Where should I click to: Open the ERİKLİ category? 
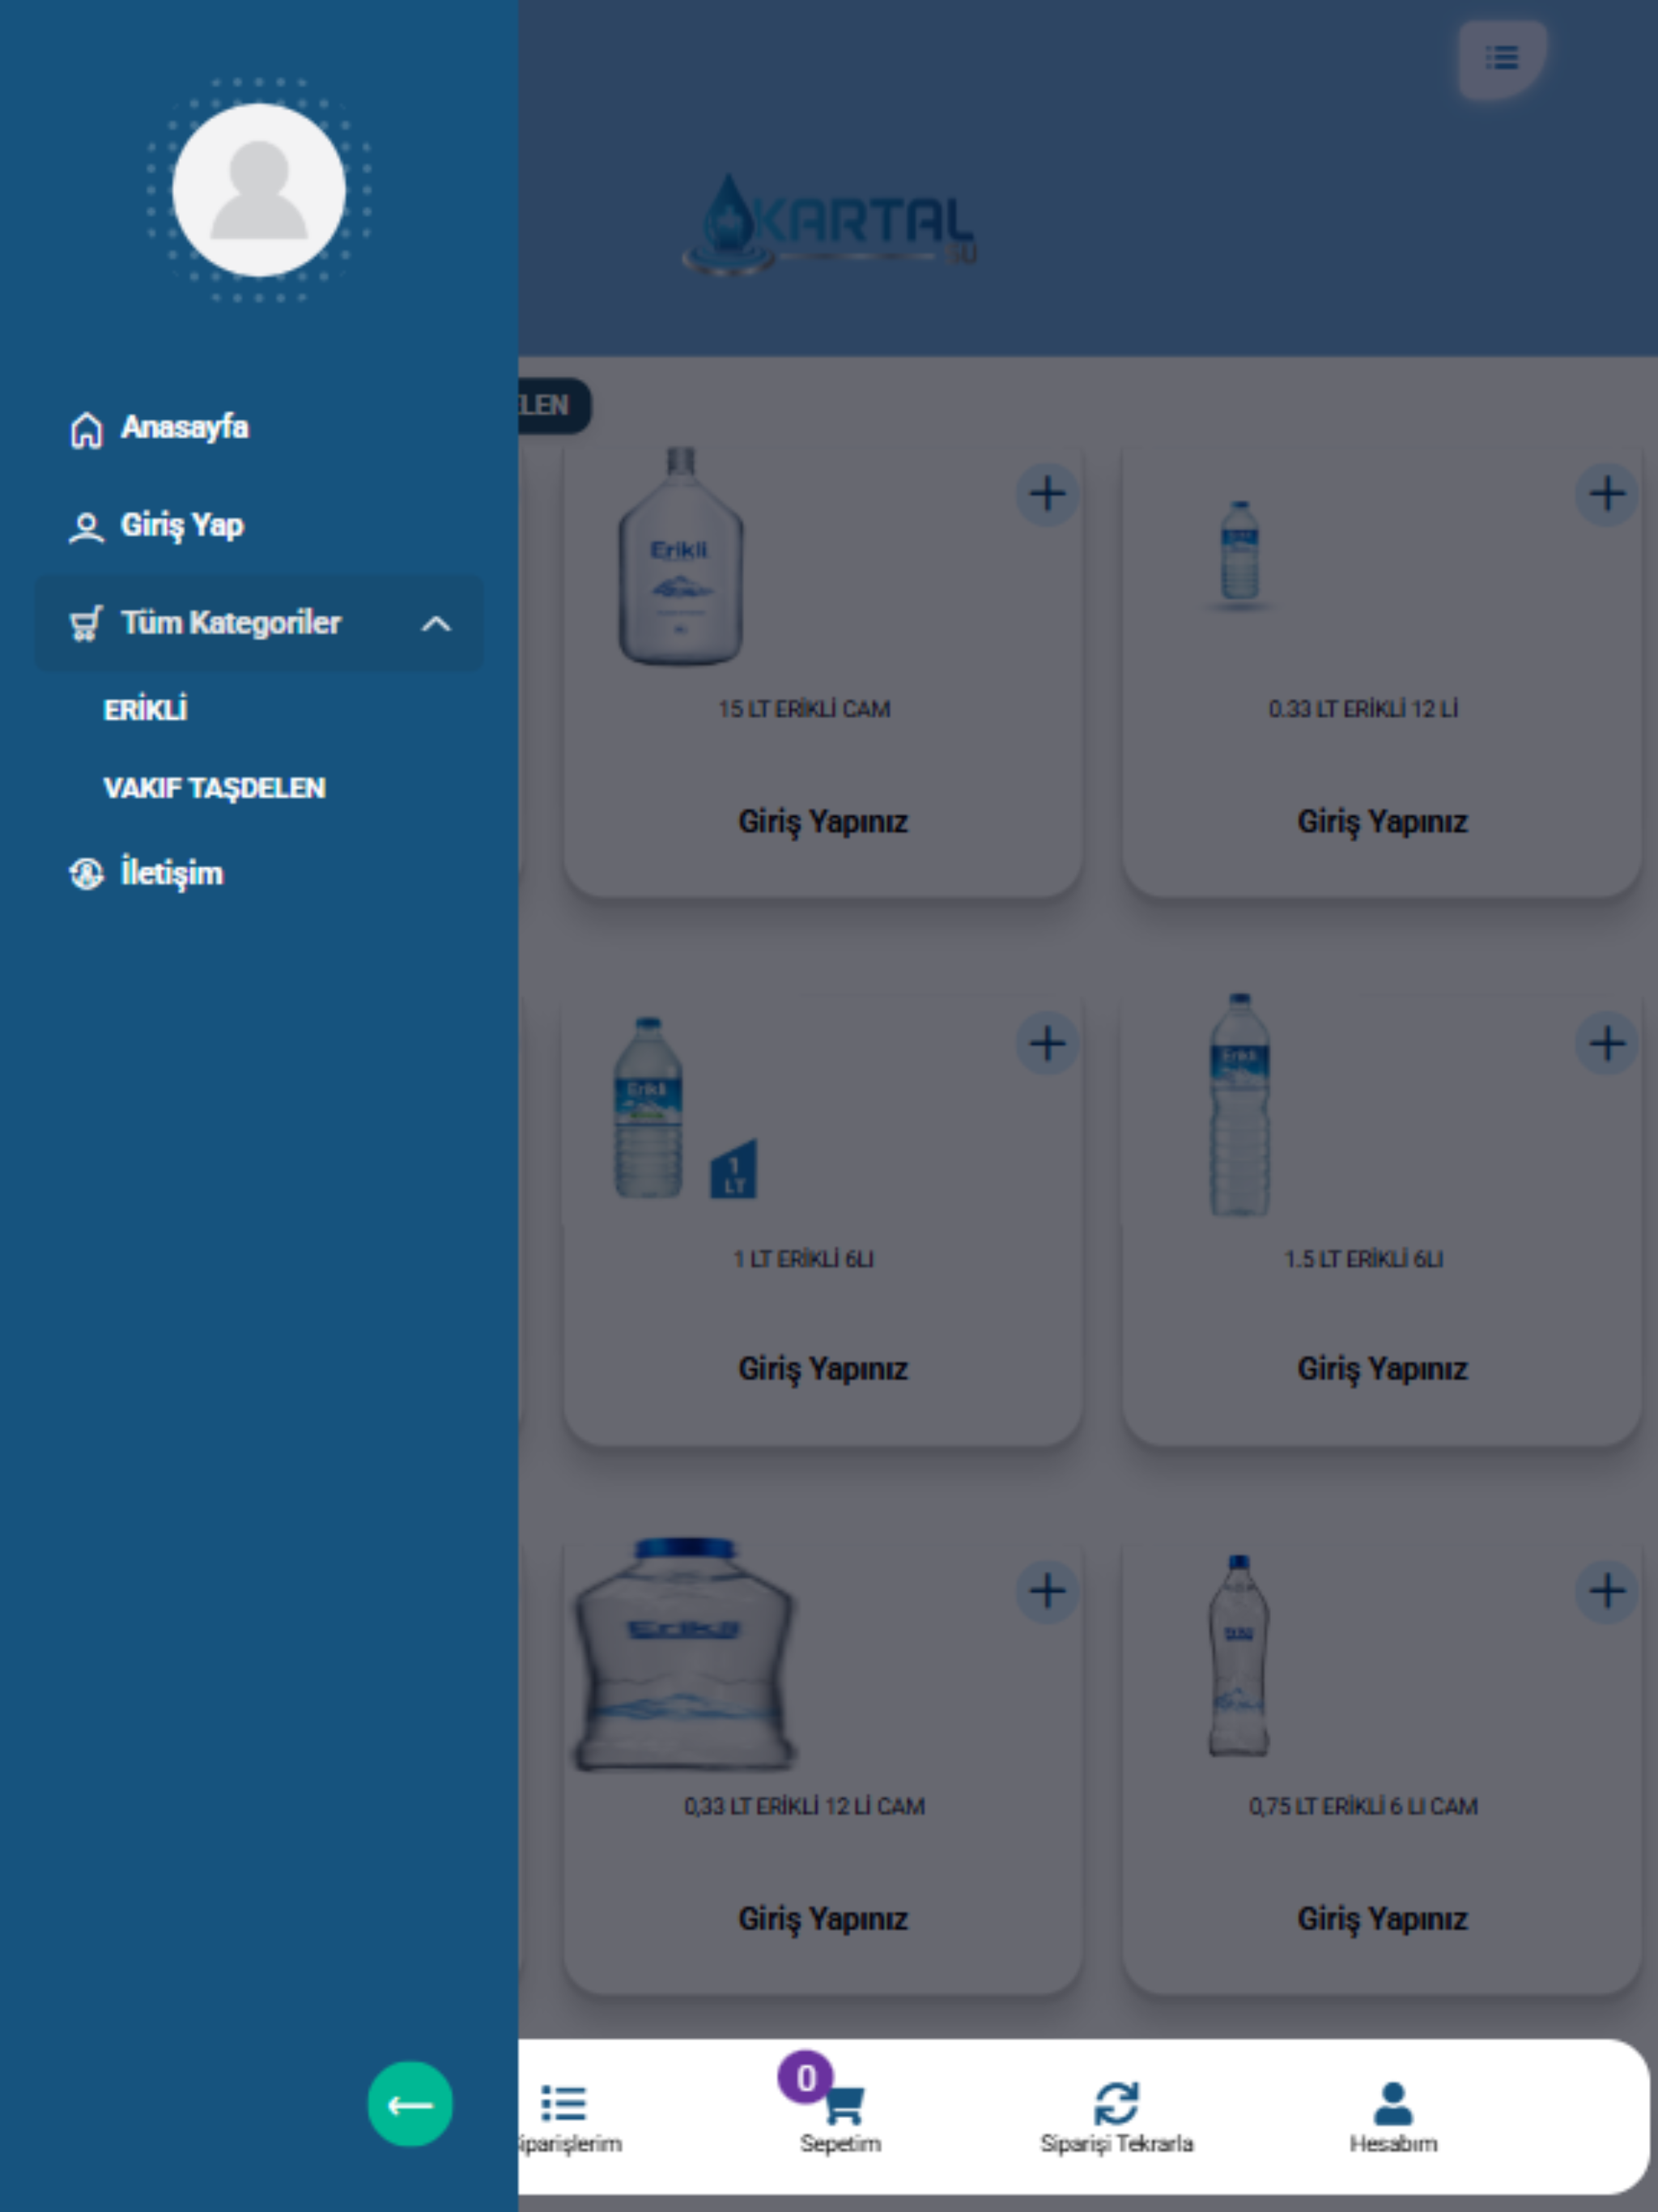145,709
